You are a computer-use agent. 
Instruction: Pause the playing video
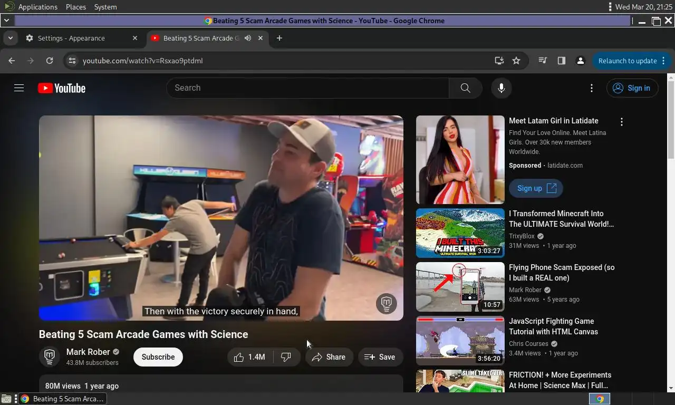(x=221, y=218)
